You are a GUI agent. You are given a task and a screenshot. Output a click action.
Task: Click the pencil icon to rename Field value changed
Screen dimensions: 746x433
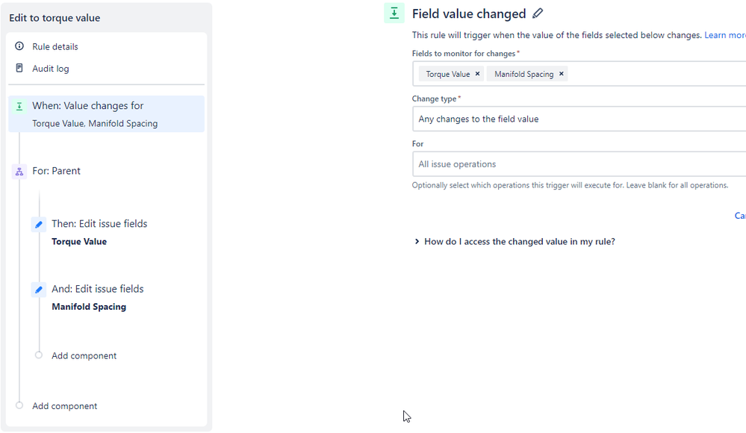pyautogui.click(x=537, y=13)
